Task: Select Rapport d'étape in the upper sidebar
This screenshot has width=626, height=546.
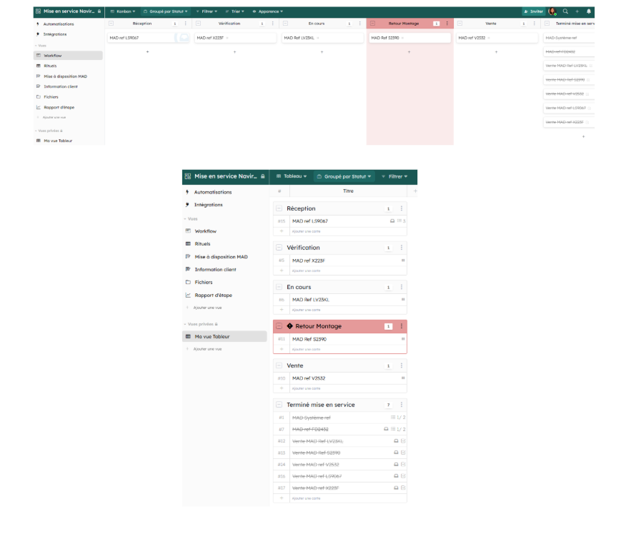Action: (59, 107)
